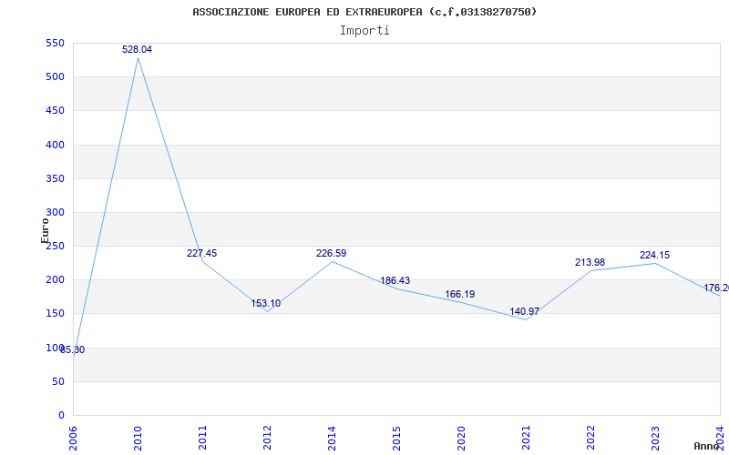
Task: Click the 50 y-axis tick label
Action: tap(58, 381)
